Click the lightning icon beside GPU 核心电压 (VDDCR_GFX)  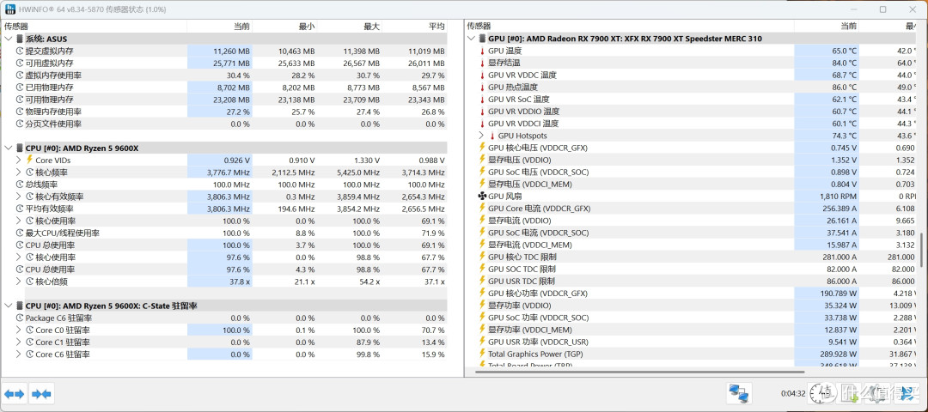[482, 148]
